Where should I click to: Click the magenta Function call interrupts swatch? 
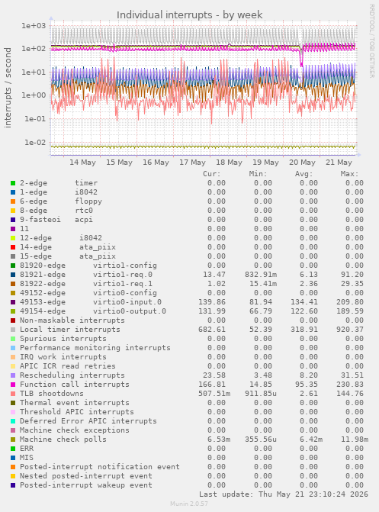[x=13, y=385]
